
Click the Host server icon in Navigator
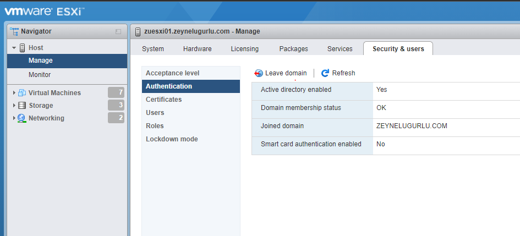pyautogui.click(x=22, y=48)
